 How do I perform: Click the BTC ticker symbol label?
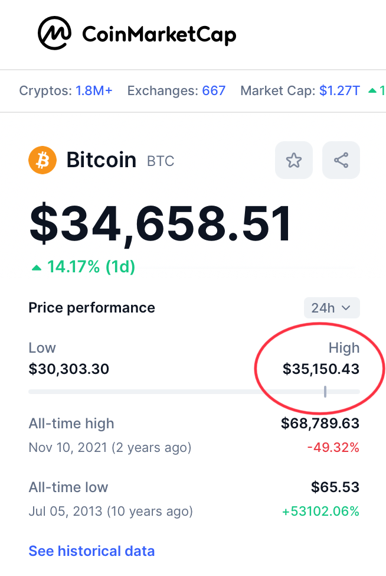[x=161, y=161]
